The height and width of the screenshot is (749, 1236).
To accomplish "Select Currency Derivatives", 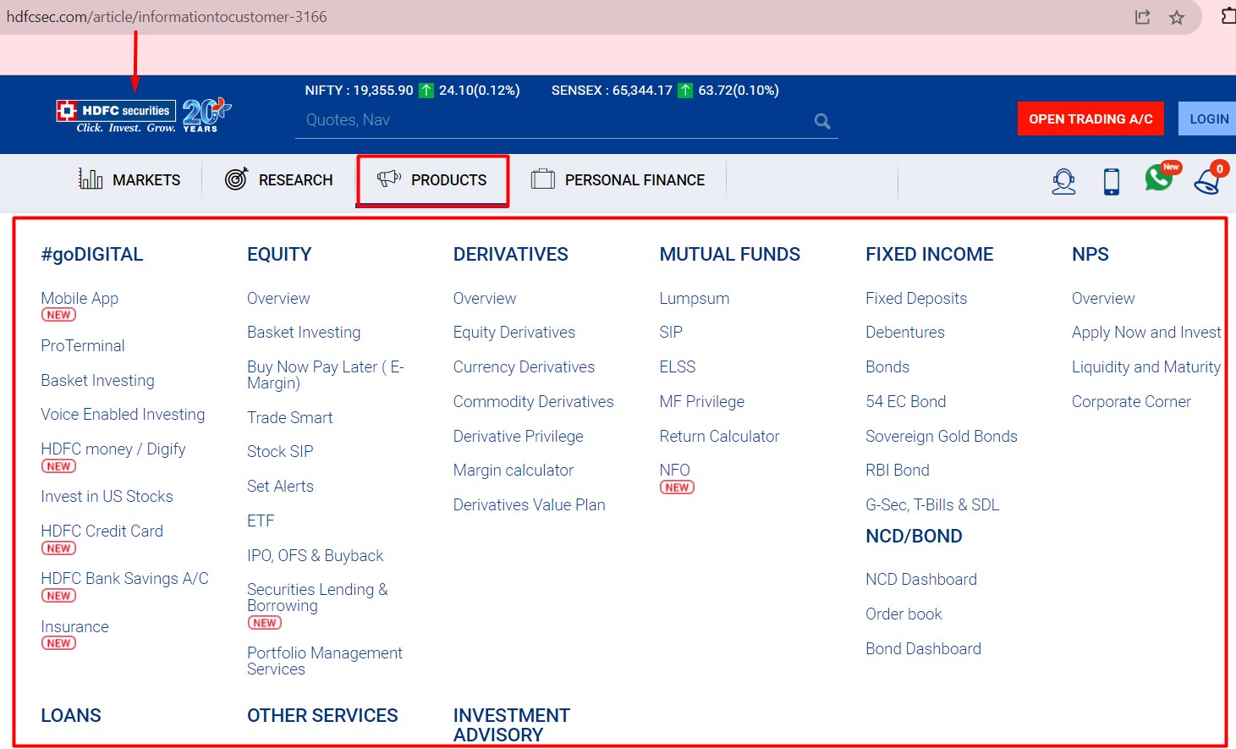I will (x=524, y=367).
